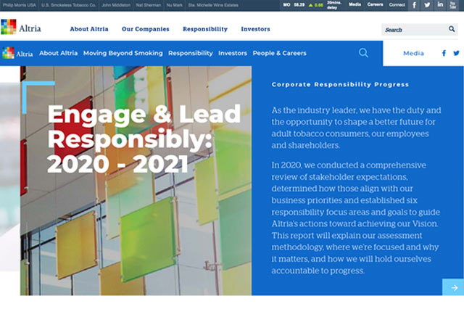
Task: Open Investors in the blue navigation bar
Action: [x=233, y=53]
